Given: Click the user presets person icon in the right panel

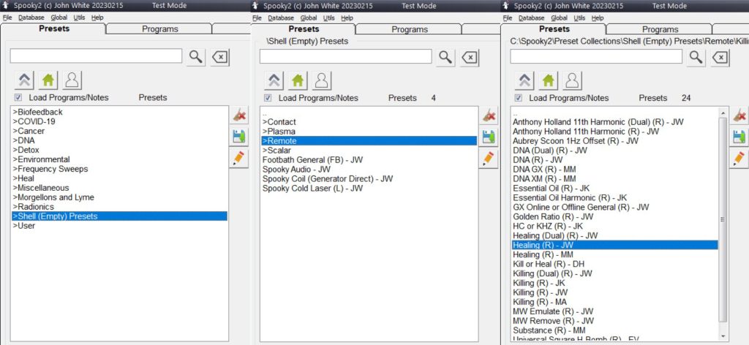Looking at the screenshot, I should 572,80.
